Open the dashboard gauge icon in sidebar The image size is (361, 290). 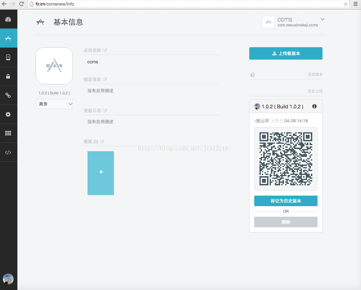tap(8, 19)
